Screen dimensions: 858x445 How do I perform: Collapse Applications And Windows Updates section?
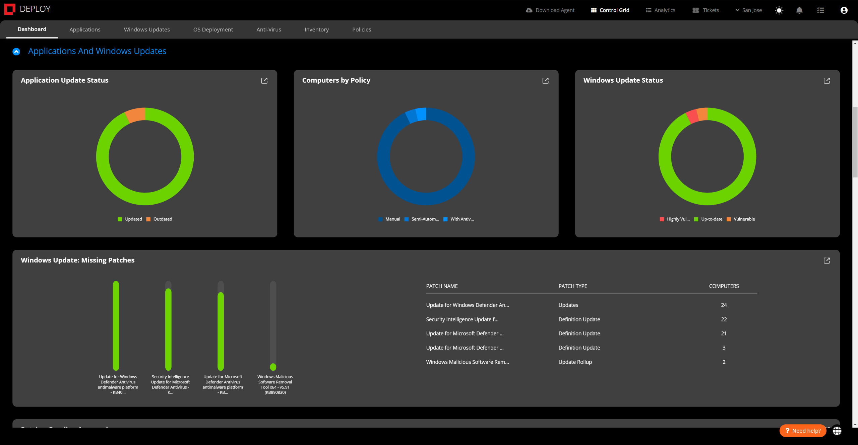(16, 52)
